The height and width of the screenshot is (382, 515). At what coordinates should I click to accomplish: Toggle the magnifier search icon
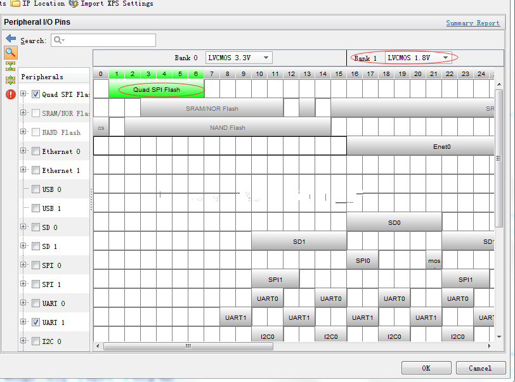(11, 53)
